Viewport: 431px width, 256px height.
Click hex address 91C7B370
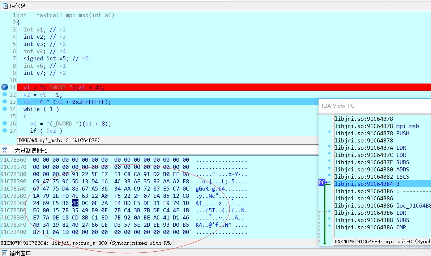pos(13,167)
